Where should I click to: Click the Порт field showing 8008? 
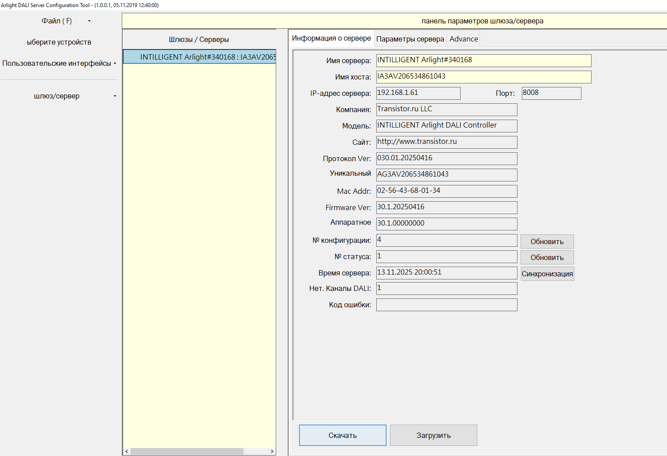click(x=551, y=93)
